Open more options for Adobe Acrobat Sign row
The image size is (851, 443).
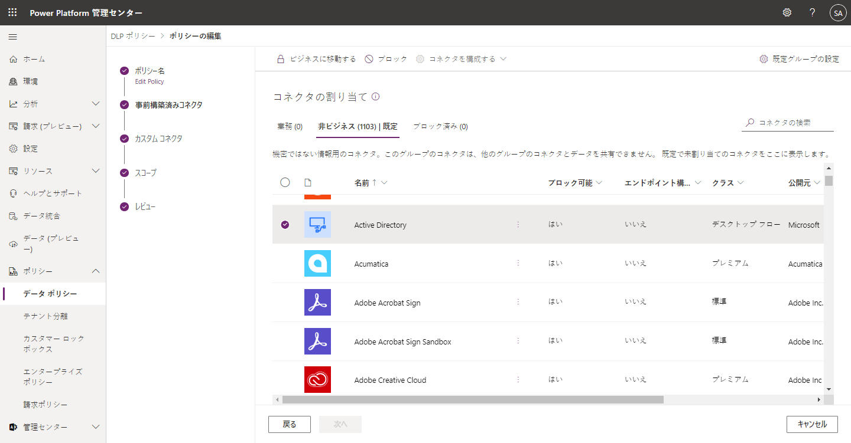(518, 302)
